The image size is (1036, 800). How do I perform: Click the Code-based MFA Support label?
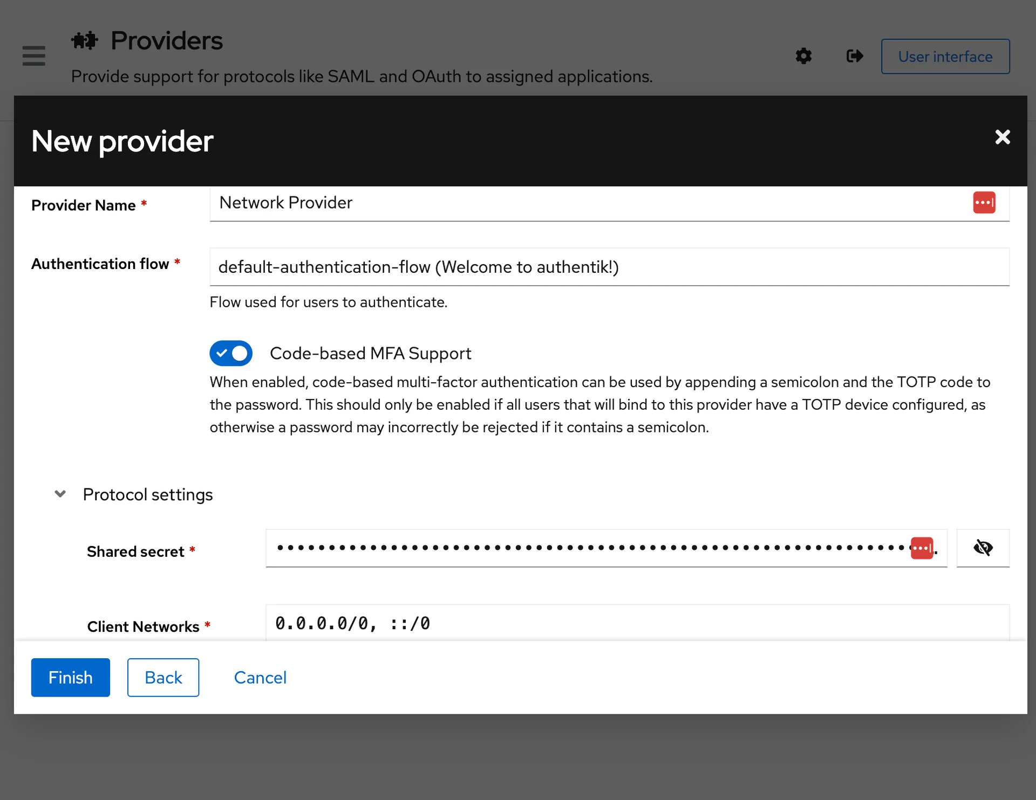(370, 354)
